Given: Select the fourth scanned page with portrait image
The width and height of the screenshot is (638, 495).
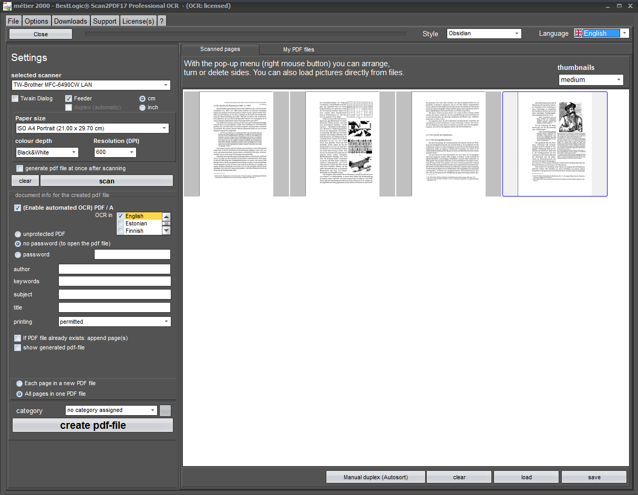Looking at the screenshot, I should pos(554,144).
